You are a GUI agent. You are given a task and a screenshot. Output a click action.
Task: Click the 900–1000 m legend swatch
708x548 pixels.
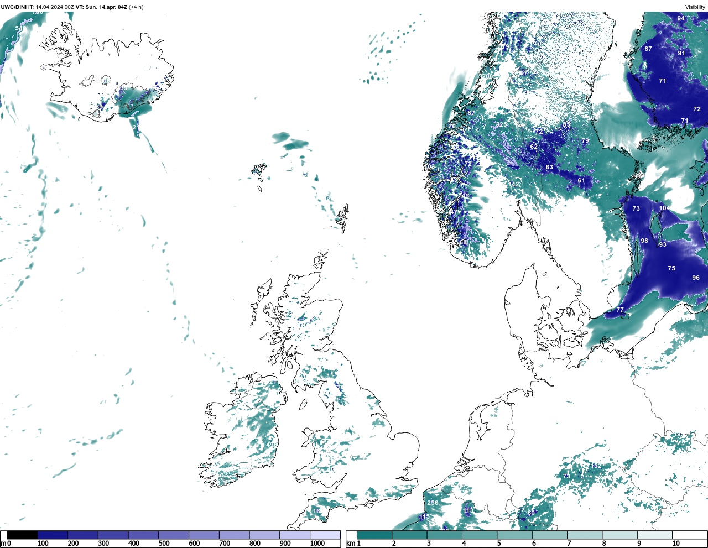295,535
